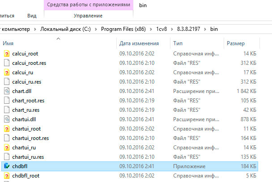The height and width of the screenshot is (182, 272).
Task: Select the chartui.dll file icon
Action: (7, 119)
